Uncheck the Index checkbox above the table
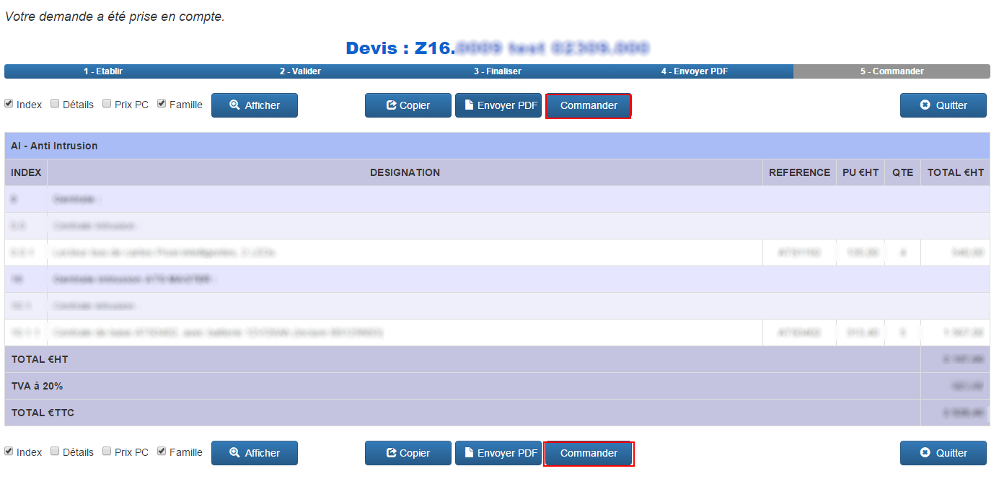Screen dimensions: 999x484 click(9, 104)
